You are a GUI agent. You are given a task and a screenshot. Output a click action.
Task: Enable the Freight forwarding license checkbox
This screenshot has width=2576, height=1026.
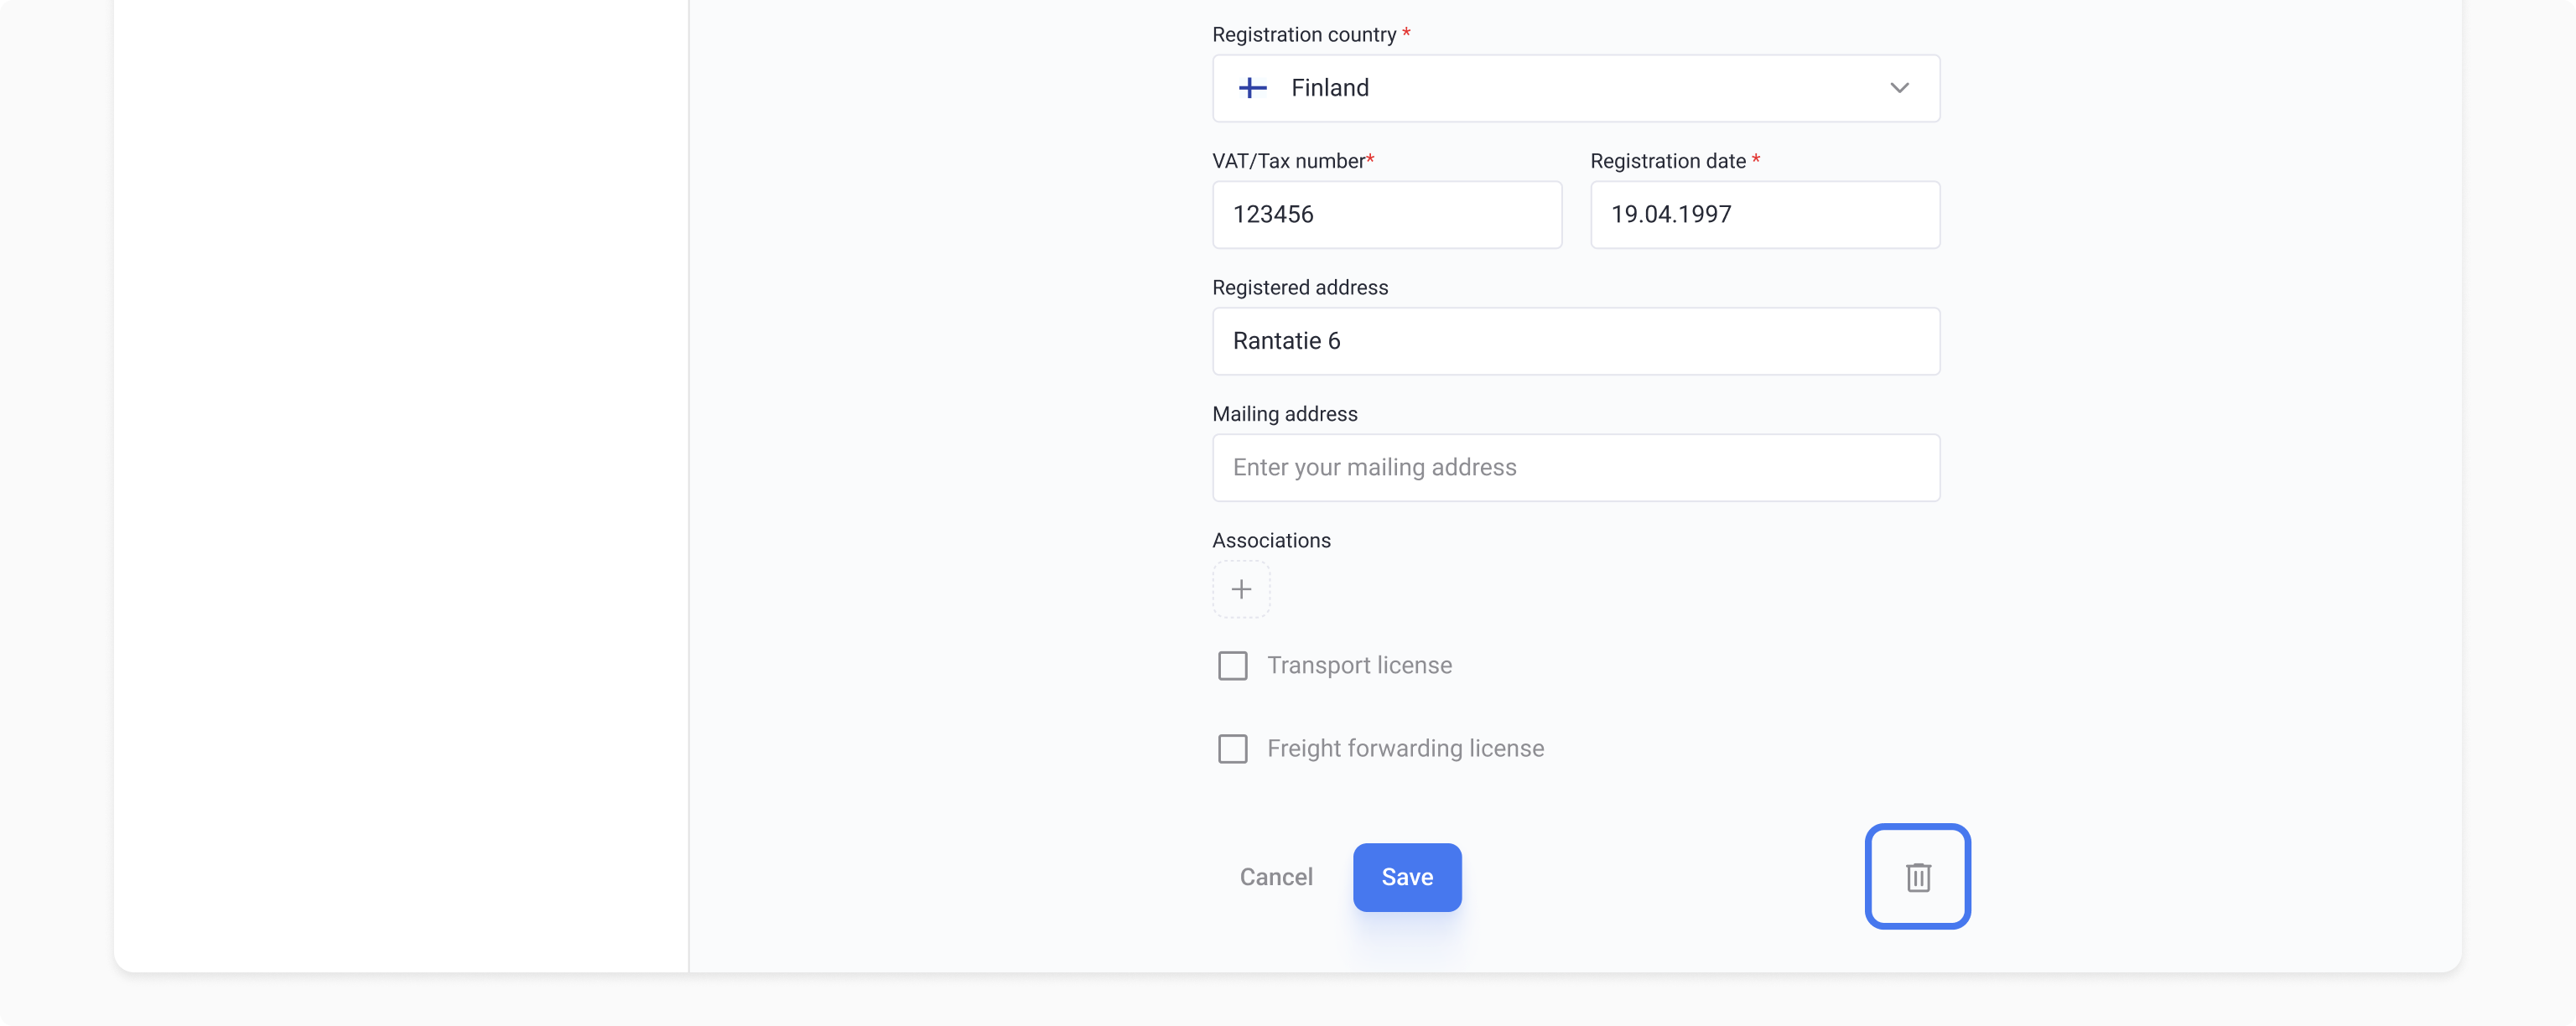(x=1232, y=749)
